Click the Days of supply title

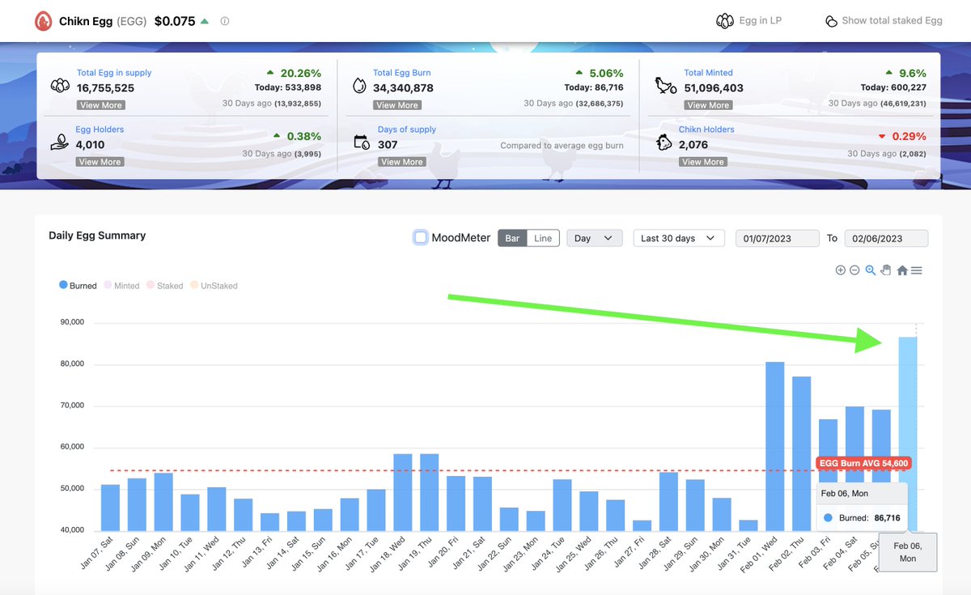click(407, 130)
